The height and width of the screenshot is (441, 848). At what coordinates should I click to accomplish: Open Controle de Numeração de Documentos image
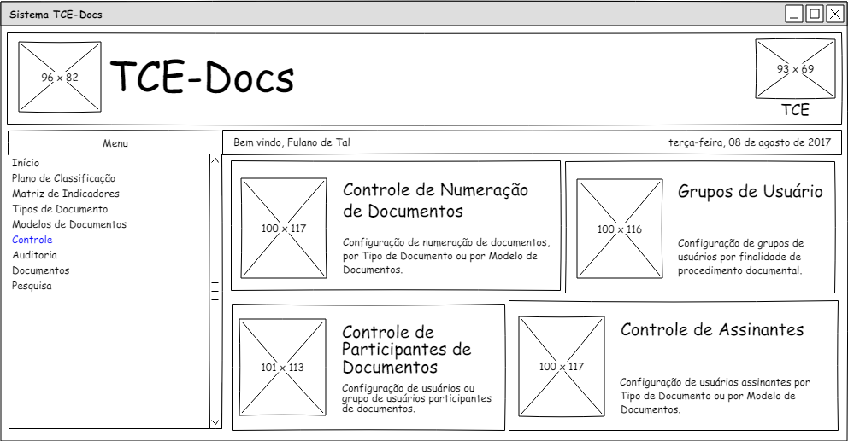283,229
